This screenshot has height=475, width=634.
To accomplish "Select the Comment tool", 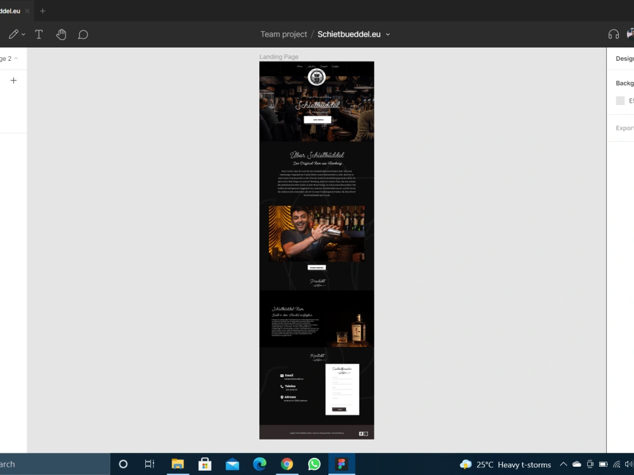I will [x=83, y=35].
